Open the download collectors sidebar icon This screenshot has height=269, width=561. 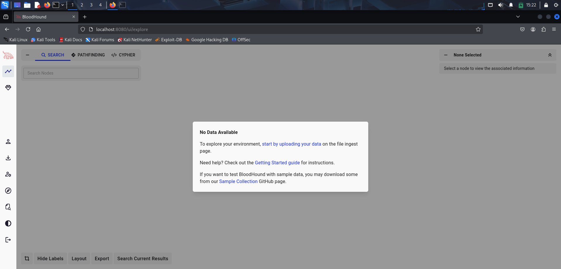[x=8, y=158]
